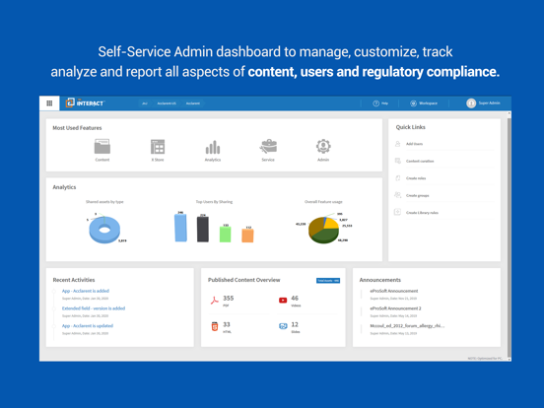This screenshot has width=544, height=408.
Task: Click the dark gray bar in Top Users chart
Action: pyautogui.click(x=203, y=229)
